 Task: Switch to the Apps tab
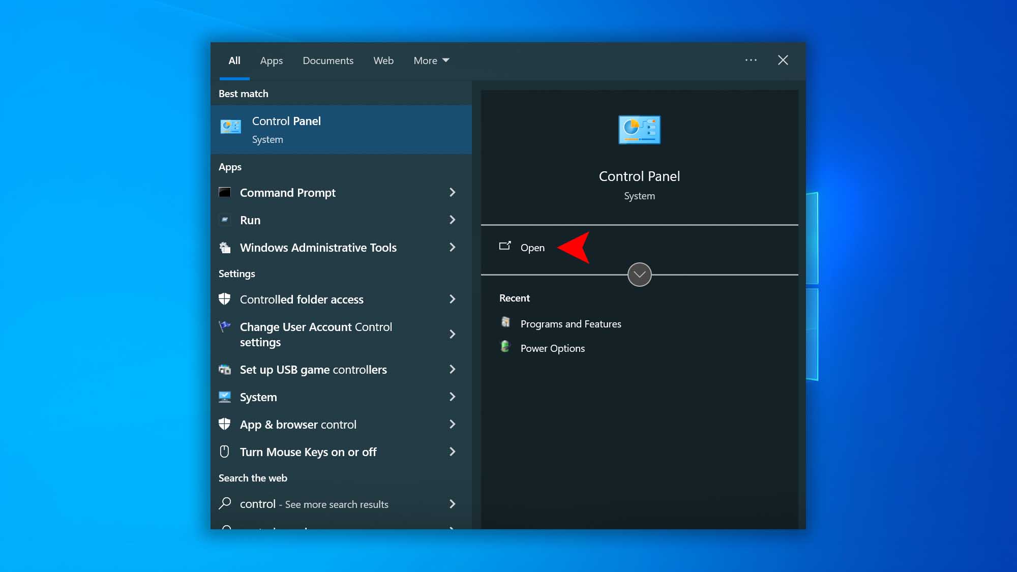click(271, 61)
